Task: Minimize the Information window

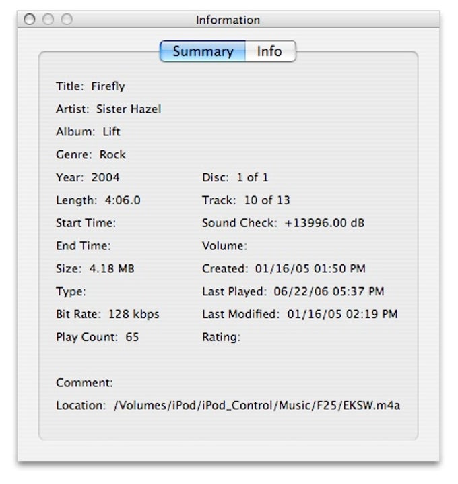Action: tap(48, 19)
